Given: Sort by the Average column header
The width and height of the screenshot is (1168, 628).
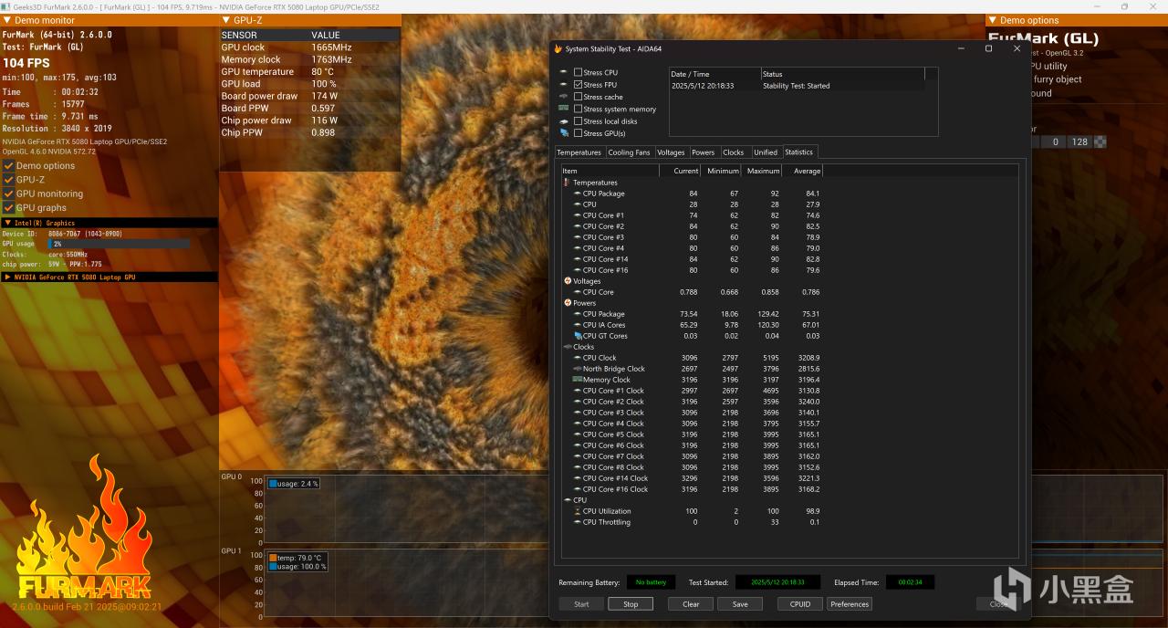Looking at the screenshot, I should [x=802, y=171].
